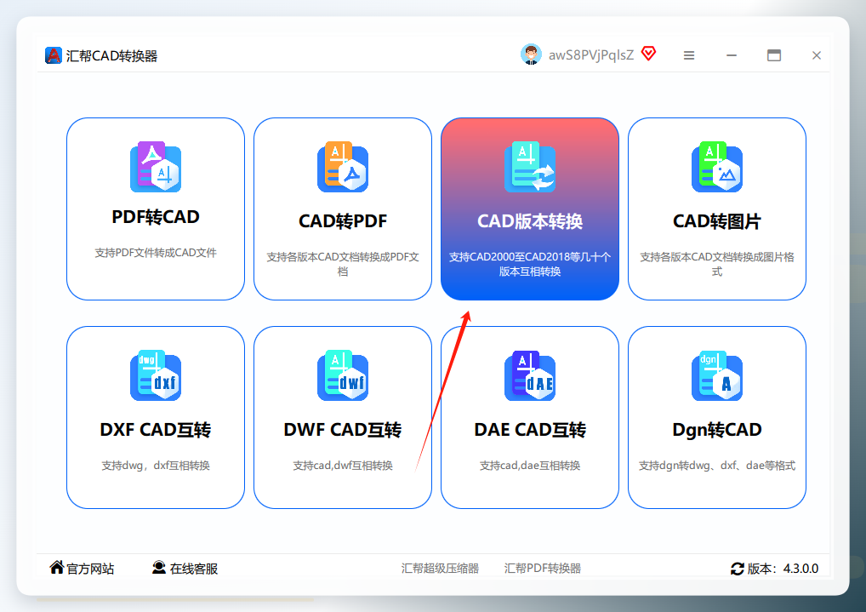Click description 支持cad,dwf互相转换
Screen dimensions: 866x612
(343, 466)
